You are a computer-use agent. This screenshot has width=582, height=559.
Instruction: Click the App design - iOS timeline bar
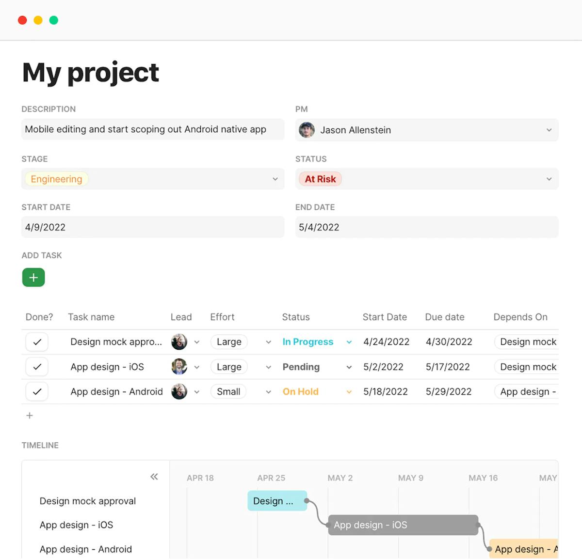point(403,525)
